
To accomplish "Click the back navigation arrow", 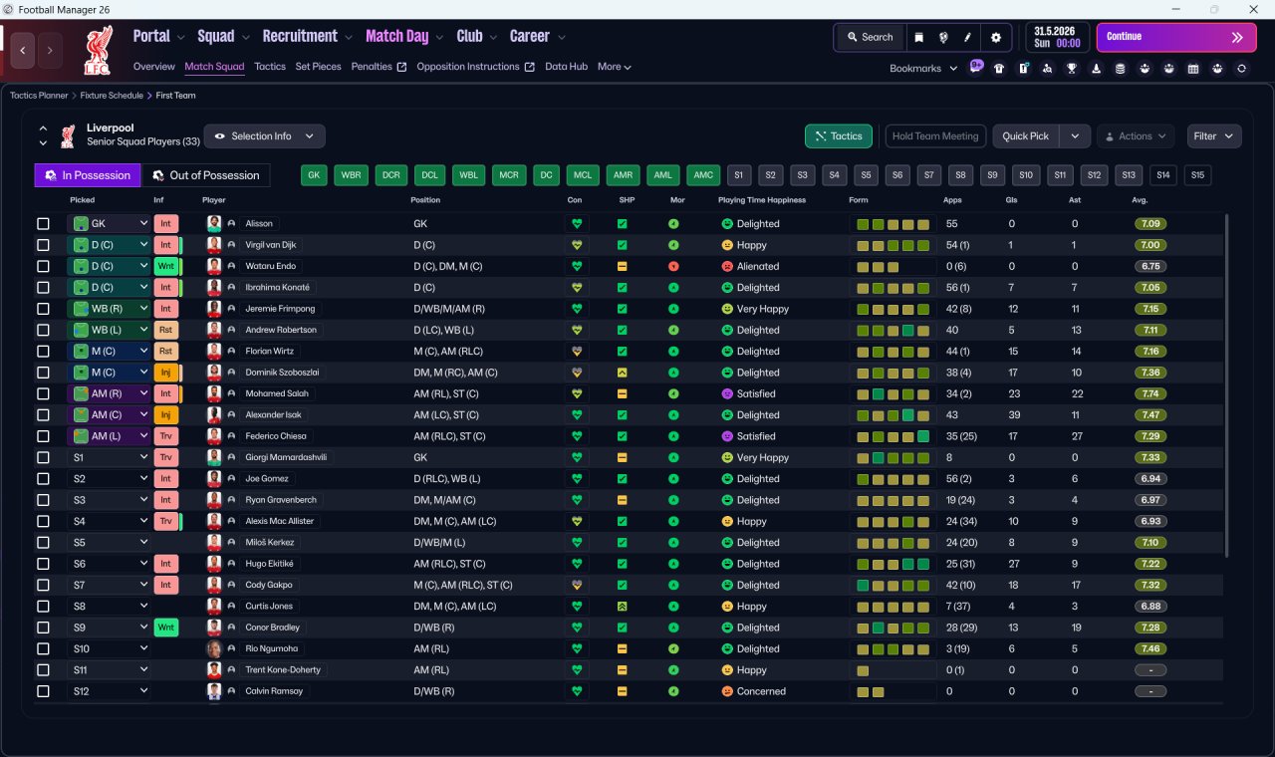I will 24,50.
